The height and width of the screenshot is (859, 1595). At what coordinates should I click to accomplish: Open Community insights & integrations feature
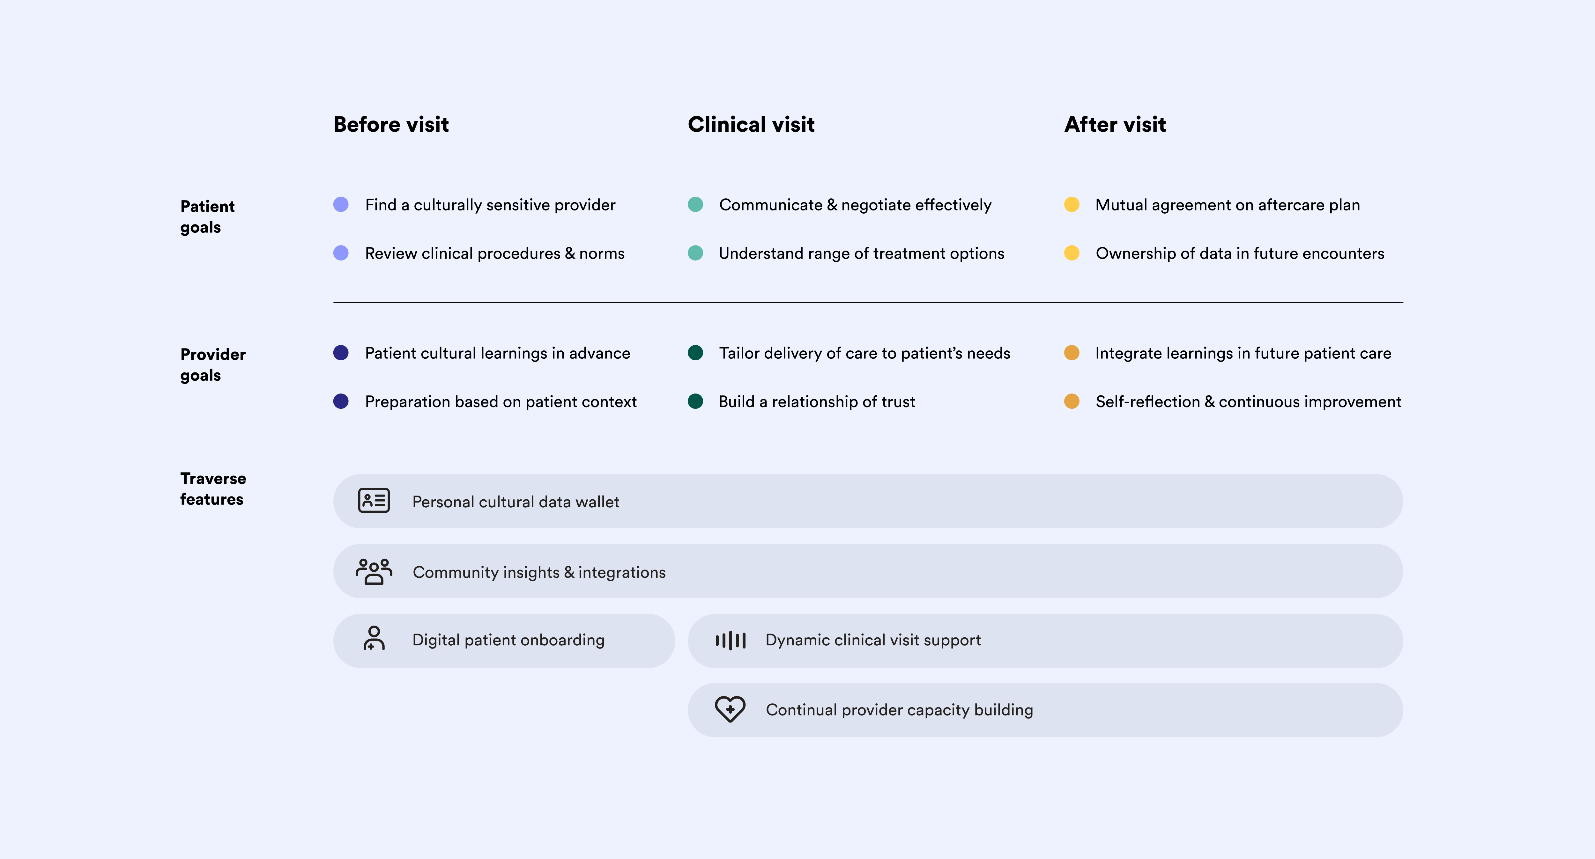point(867,571)
